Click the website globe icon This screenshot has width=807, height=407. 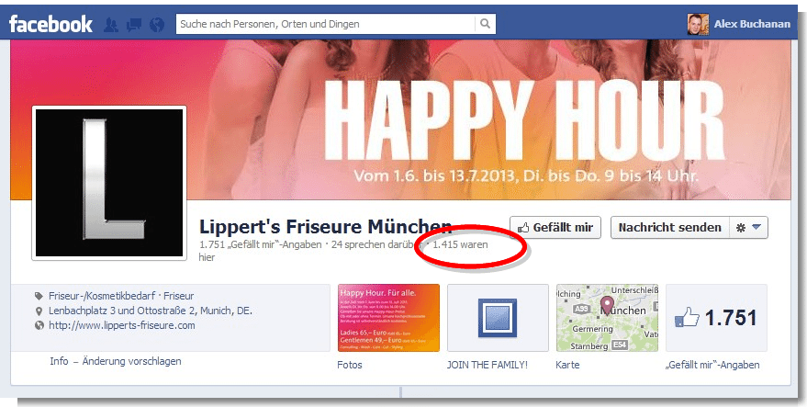tap(39, 325)
